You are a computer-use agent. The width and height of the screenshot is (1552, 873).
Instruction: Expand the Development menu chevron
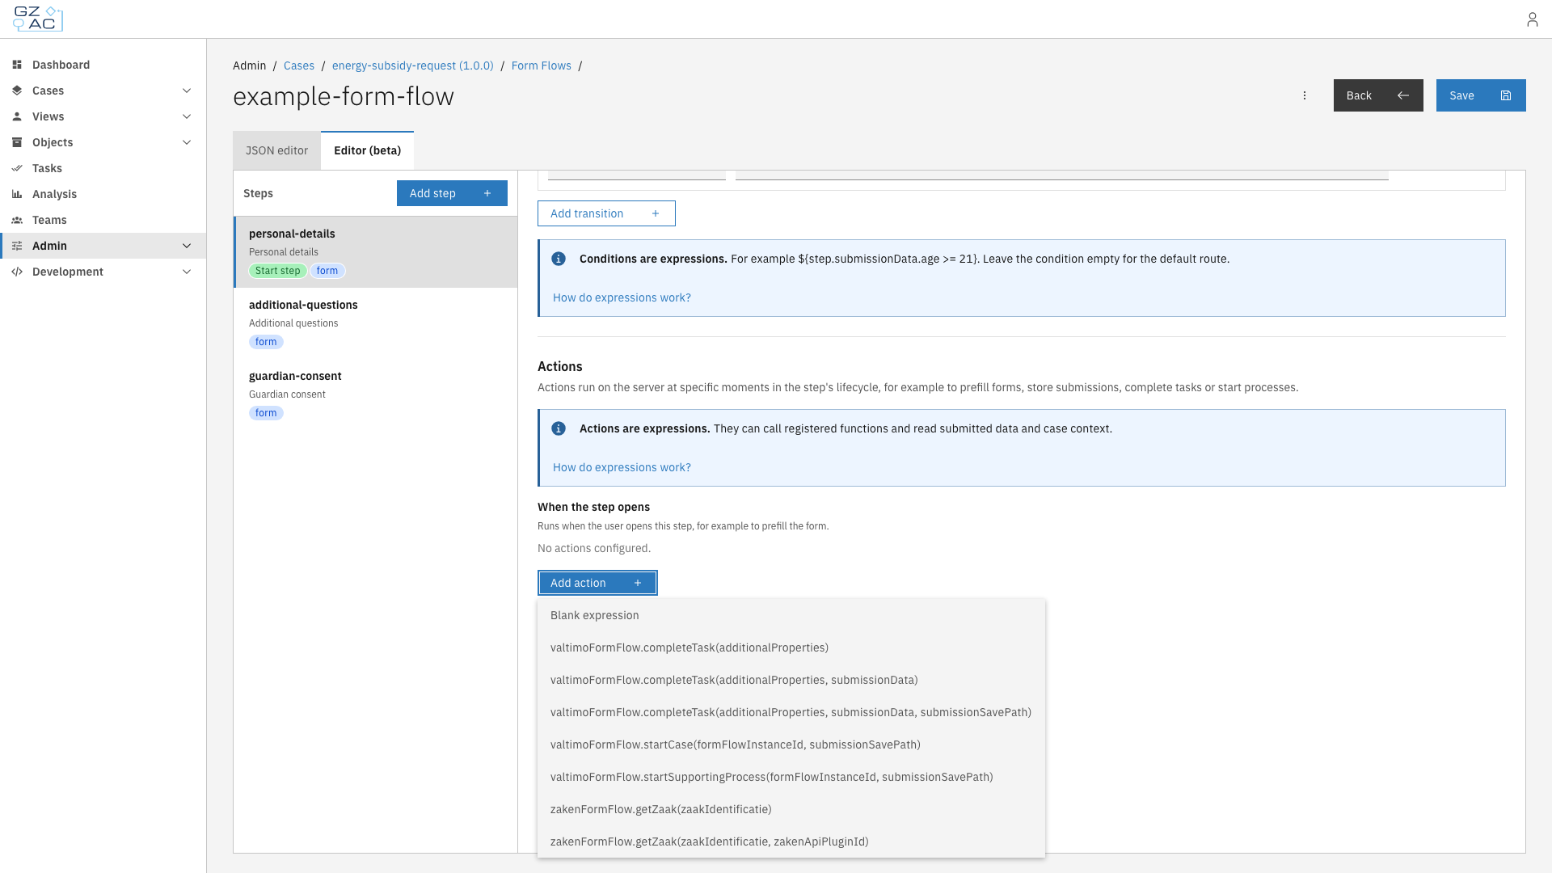187,272
